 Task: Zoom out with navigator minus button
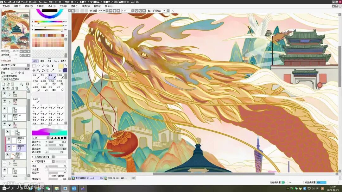pyautogui.click(x=21, y=51)
